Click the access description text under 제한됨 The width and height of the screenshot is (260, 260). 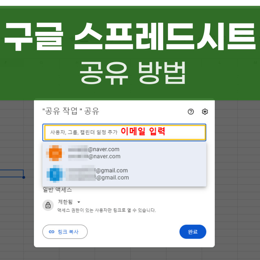[107, 210]
